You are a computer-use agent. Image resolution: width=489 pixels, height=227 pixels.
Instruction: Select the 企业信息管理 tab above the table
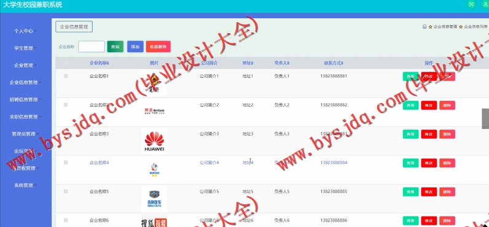74,27
